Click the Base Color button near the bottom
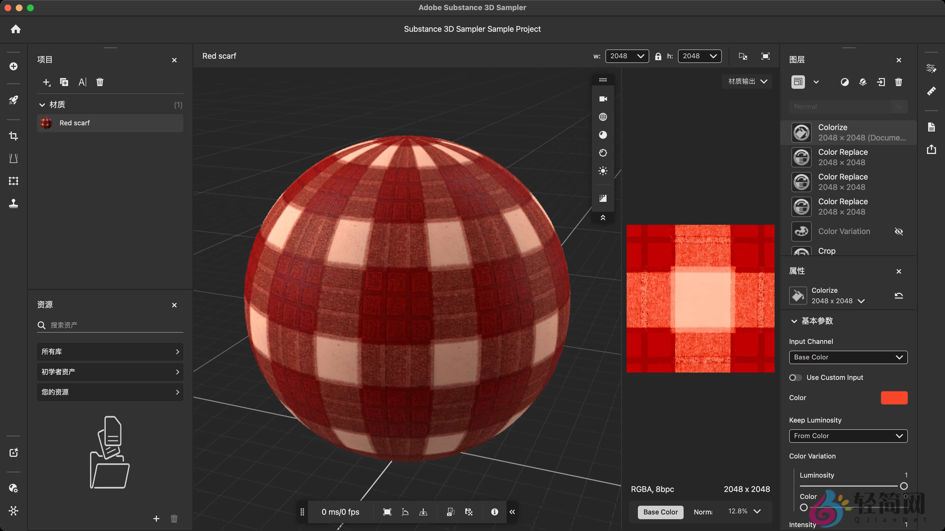Screen dimensions: 945x531 tap(660, 512)
